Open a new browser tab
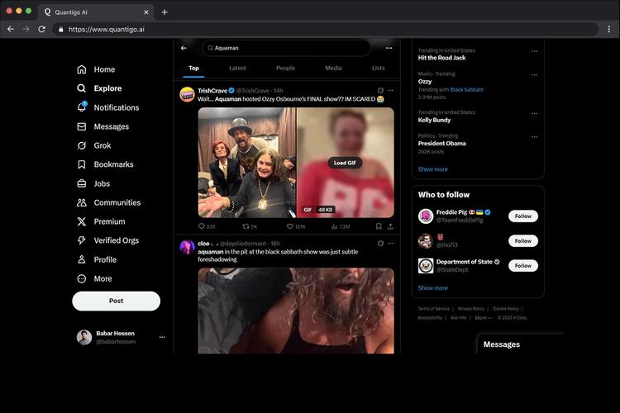The width and height of the screenshot is (620, 413). [x=165, y=12]
